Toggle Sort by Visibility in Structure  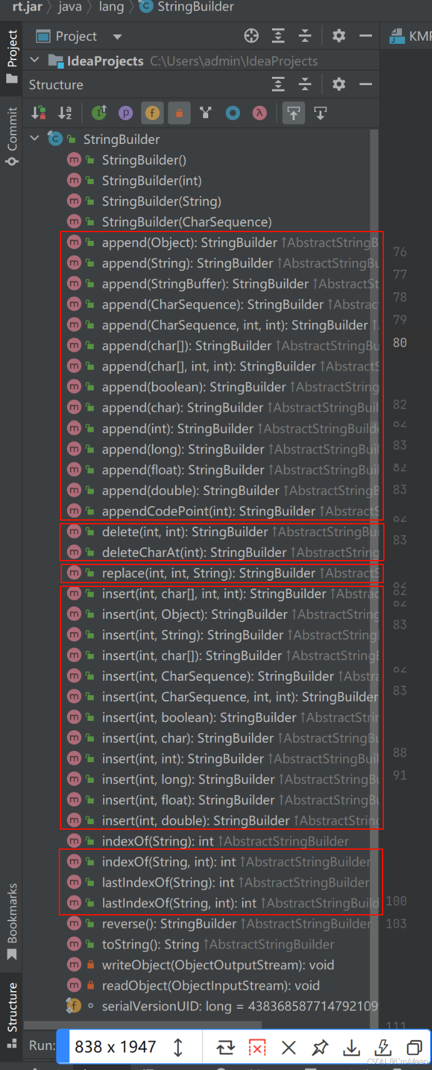38,113
